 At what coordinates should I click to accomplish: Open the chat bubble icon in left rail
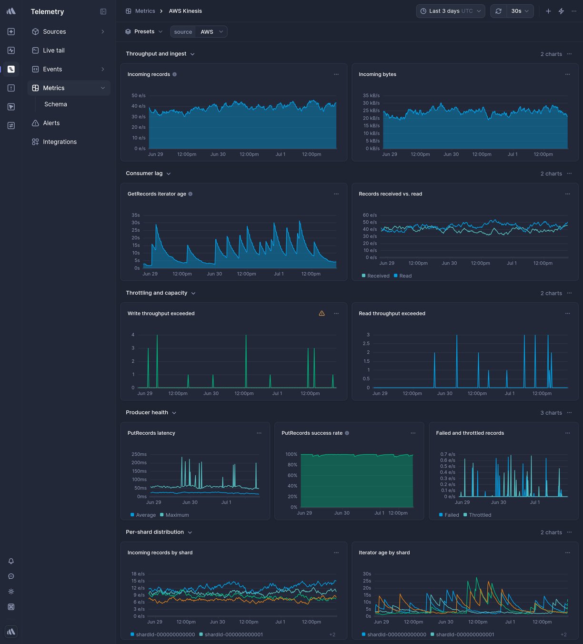coord(11,576)
